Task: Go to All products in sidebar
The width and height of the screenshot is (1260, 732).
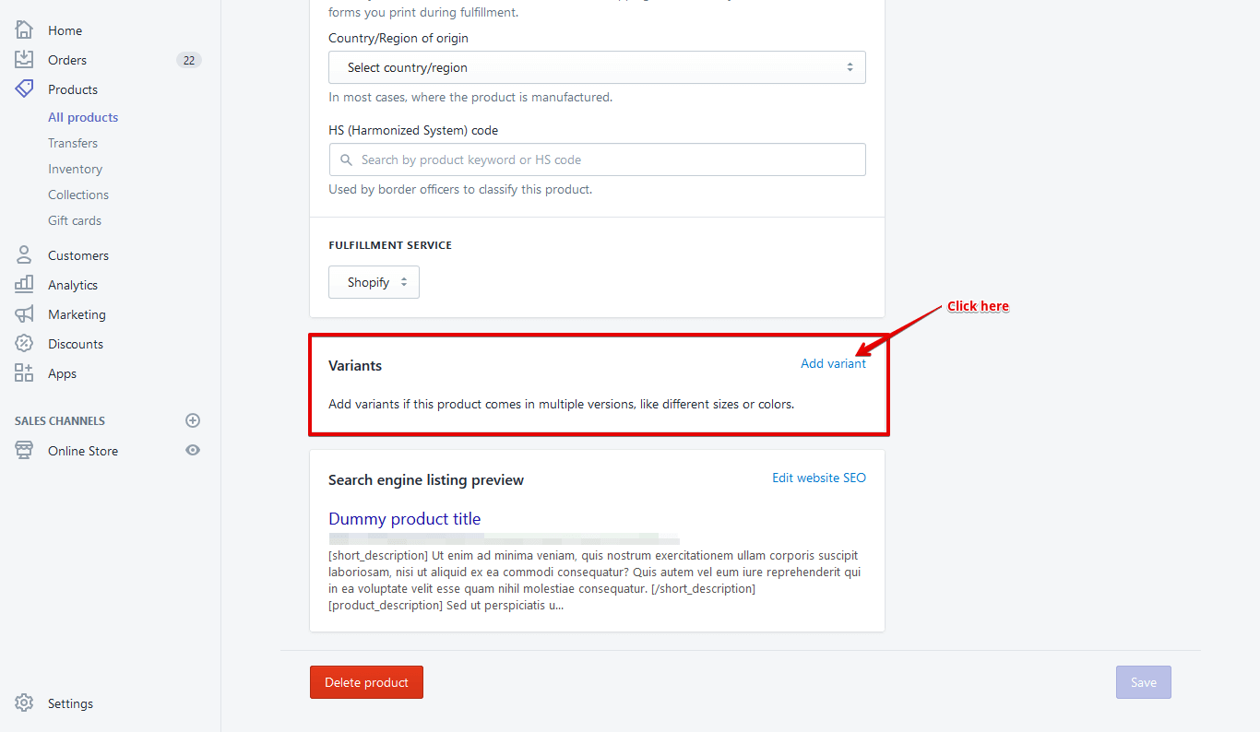Action: point(82,117)
